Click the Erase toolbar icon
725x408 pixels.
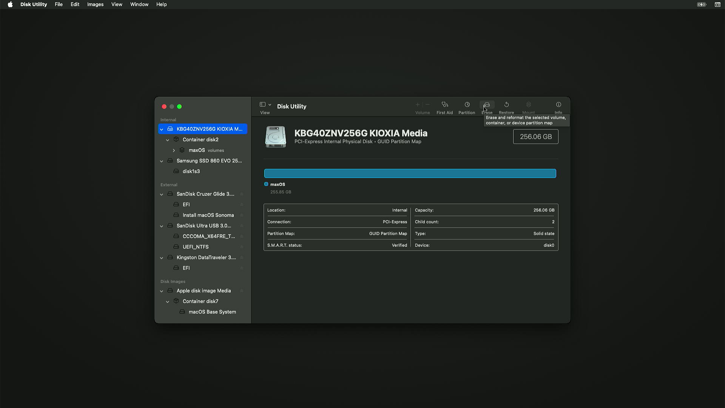coord(487,105)
